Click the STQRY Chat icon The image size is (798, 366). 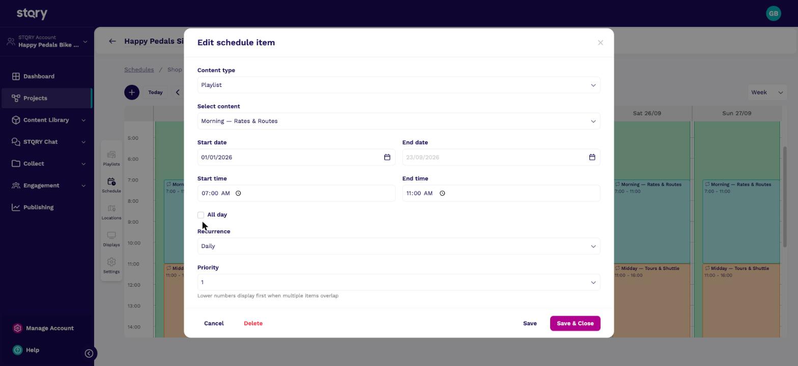click(16, 142)
